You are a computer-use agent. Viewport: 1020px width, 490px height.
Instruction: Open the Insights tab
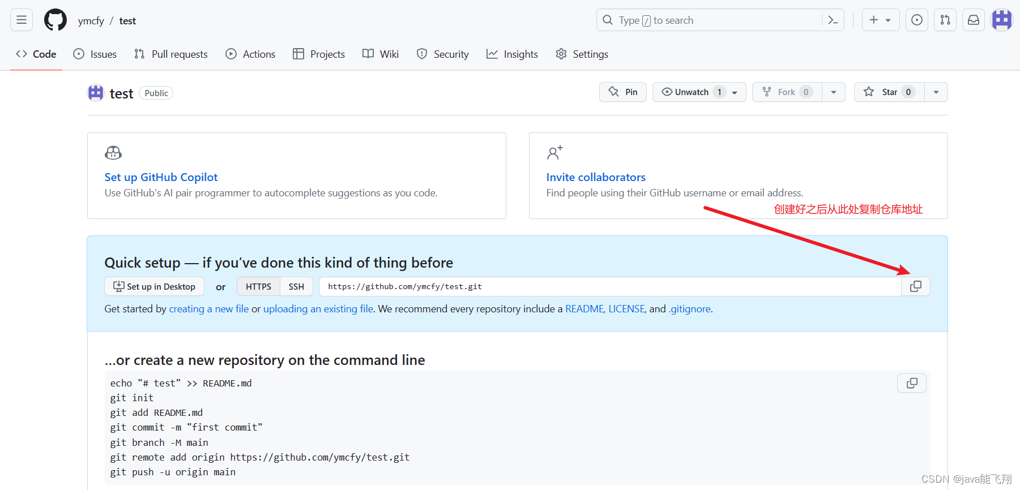click(x=512, y=54)
